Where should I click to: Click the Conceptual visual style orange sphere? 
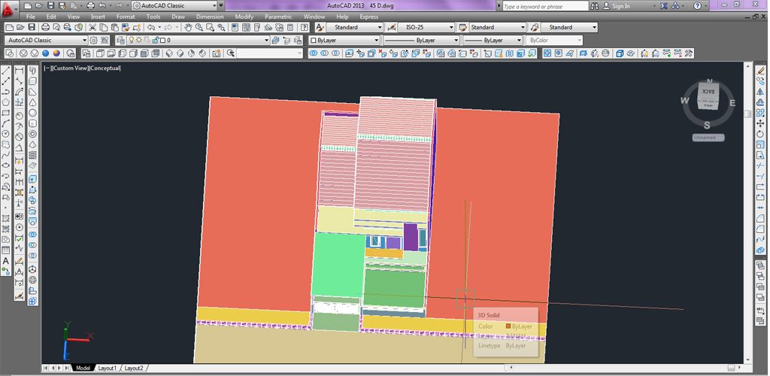[56, 53]
